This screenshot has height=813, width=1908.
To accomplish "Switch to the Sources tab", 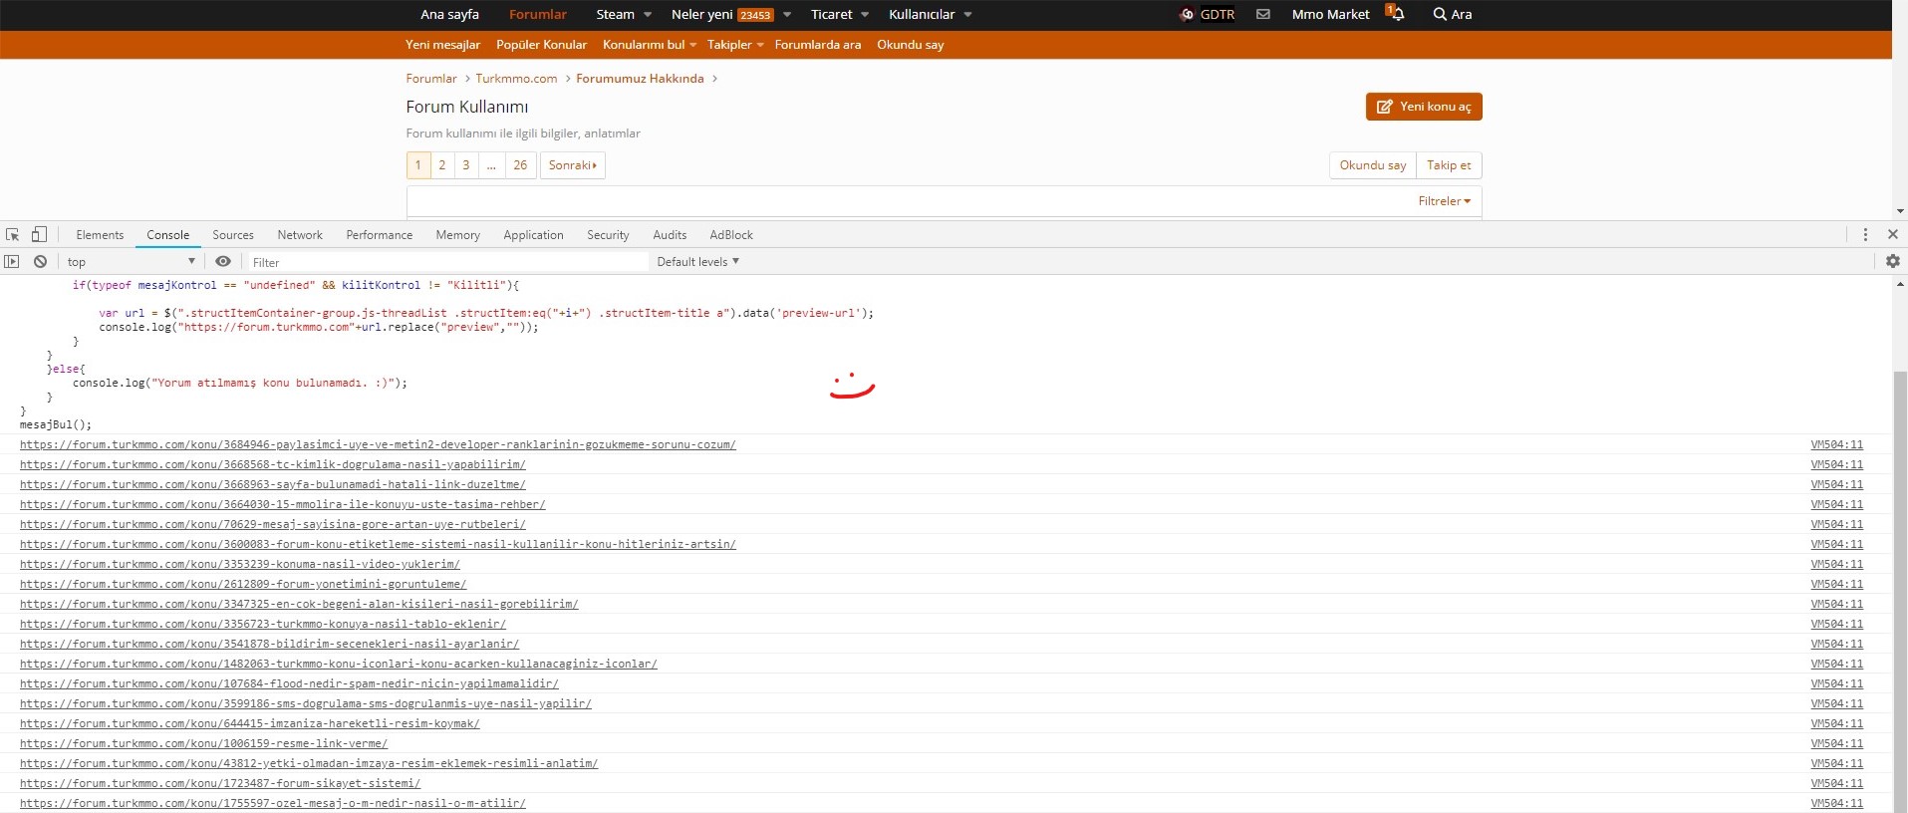I will 233,235.
